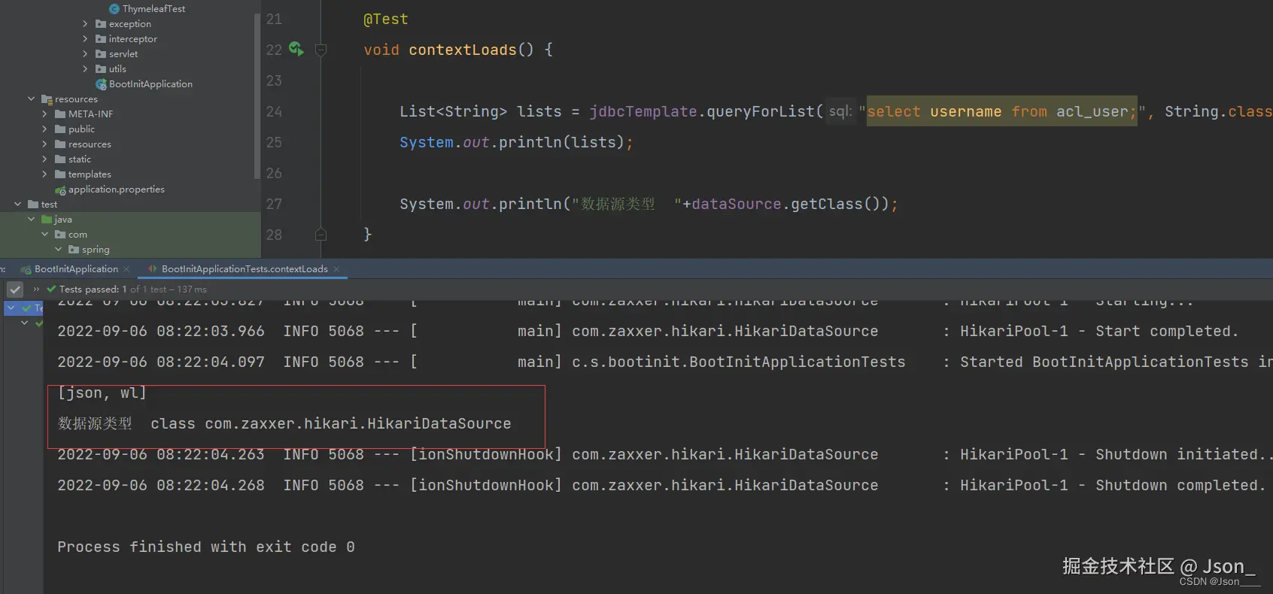Screen dimensions: 1273x594
Task: Select the utils package label
Action: tap(117, 69)
